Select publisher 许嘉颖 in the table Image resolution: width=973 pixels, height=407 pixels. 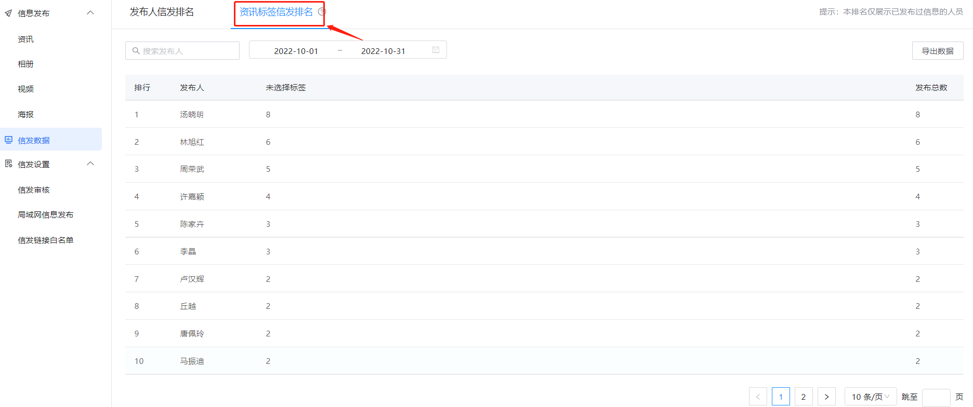coord(192,196)
